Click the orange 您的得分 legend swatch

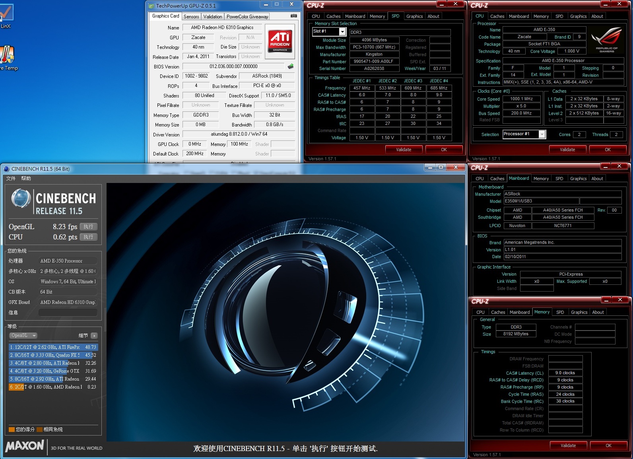[12, 430]
